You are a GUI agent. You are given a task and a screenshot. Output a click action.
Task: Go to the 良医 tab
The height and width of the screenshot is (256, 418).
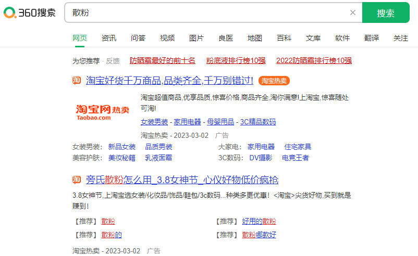pyautogui.click(x=226, y=38)
